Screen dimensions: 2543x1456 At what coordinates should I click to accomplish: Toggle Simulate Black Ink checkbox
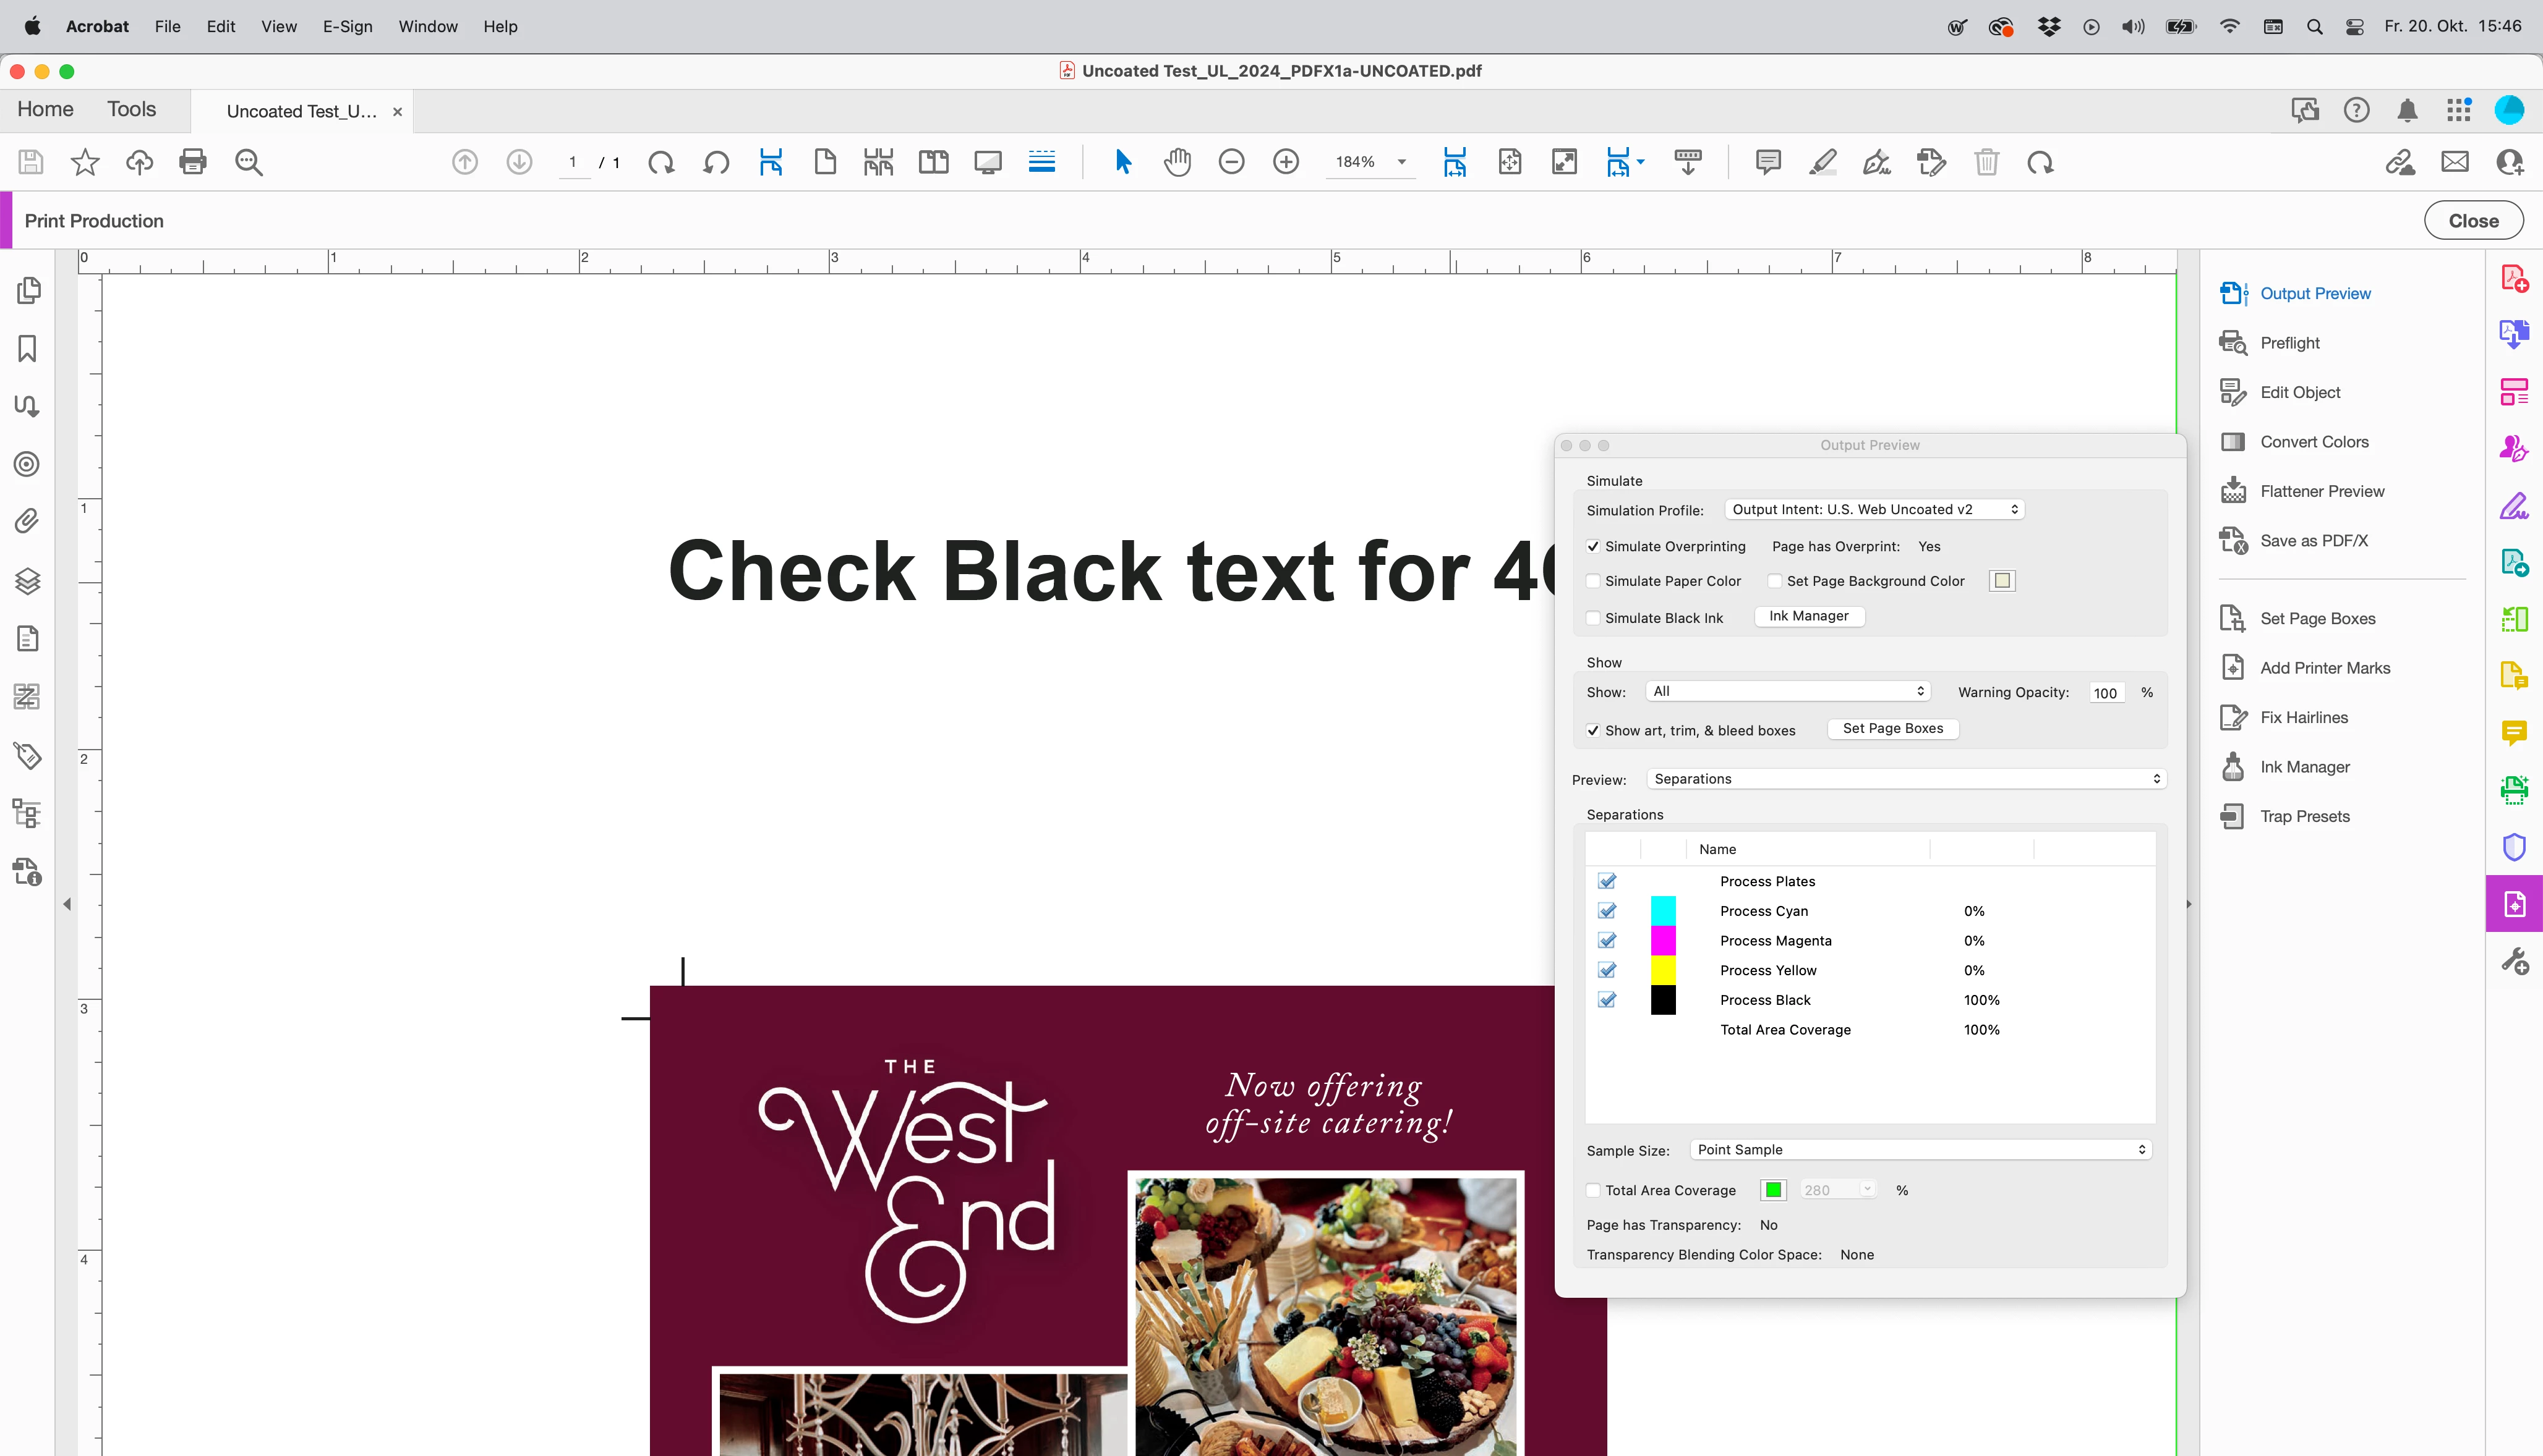pos(1594,618)
